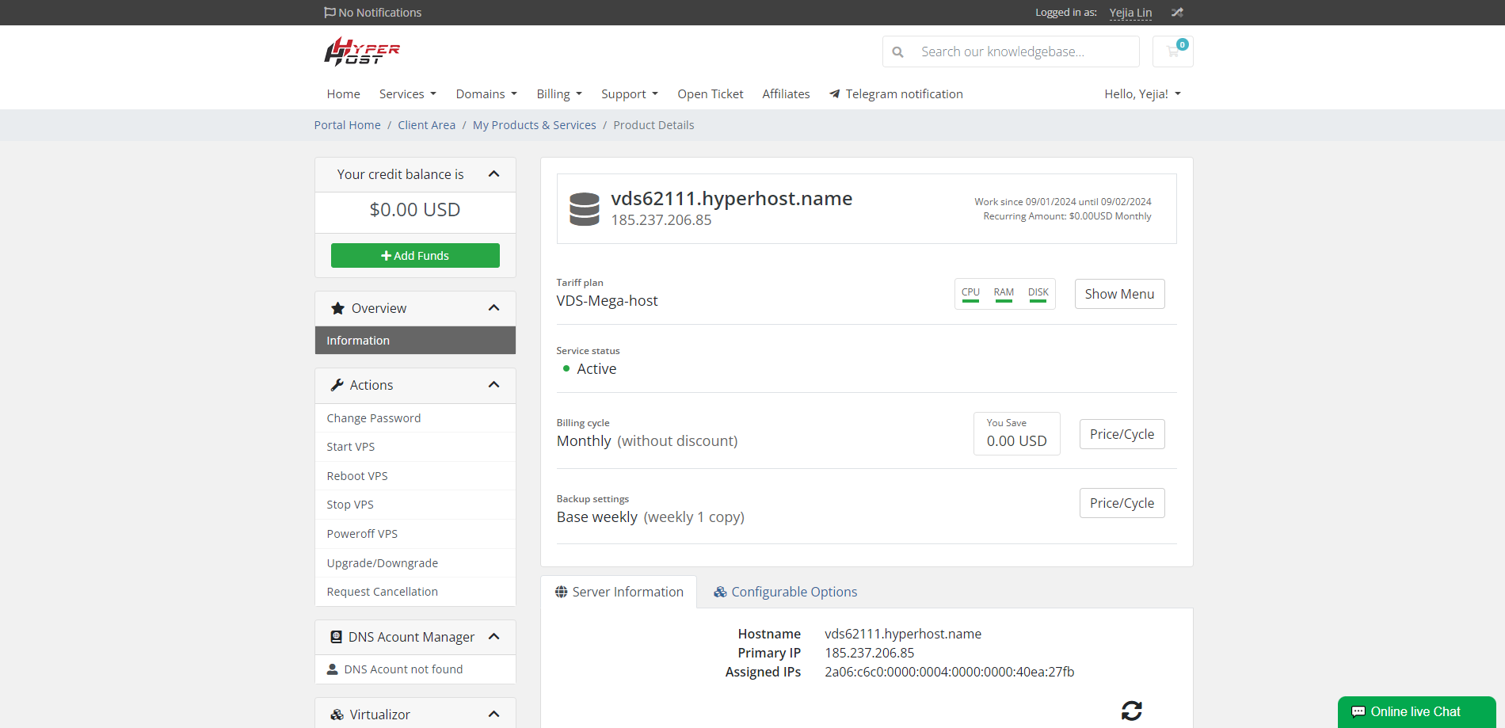1505x728 pixels.
Task: Switch to the Server Information tab
Action: (x=619, y=592)
